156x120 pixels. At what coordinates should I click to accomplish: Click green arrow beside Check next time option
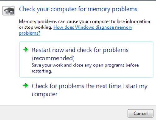click(25, 85)
